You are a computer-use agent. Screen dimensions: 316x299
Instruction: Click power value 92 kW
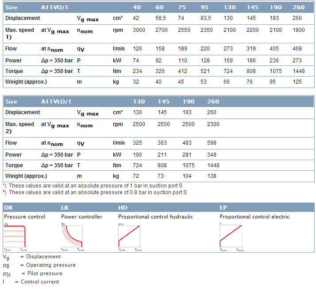[x=158, y=61]
